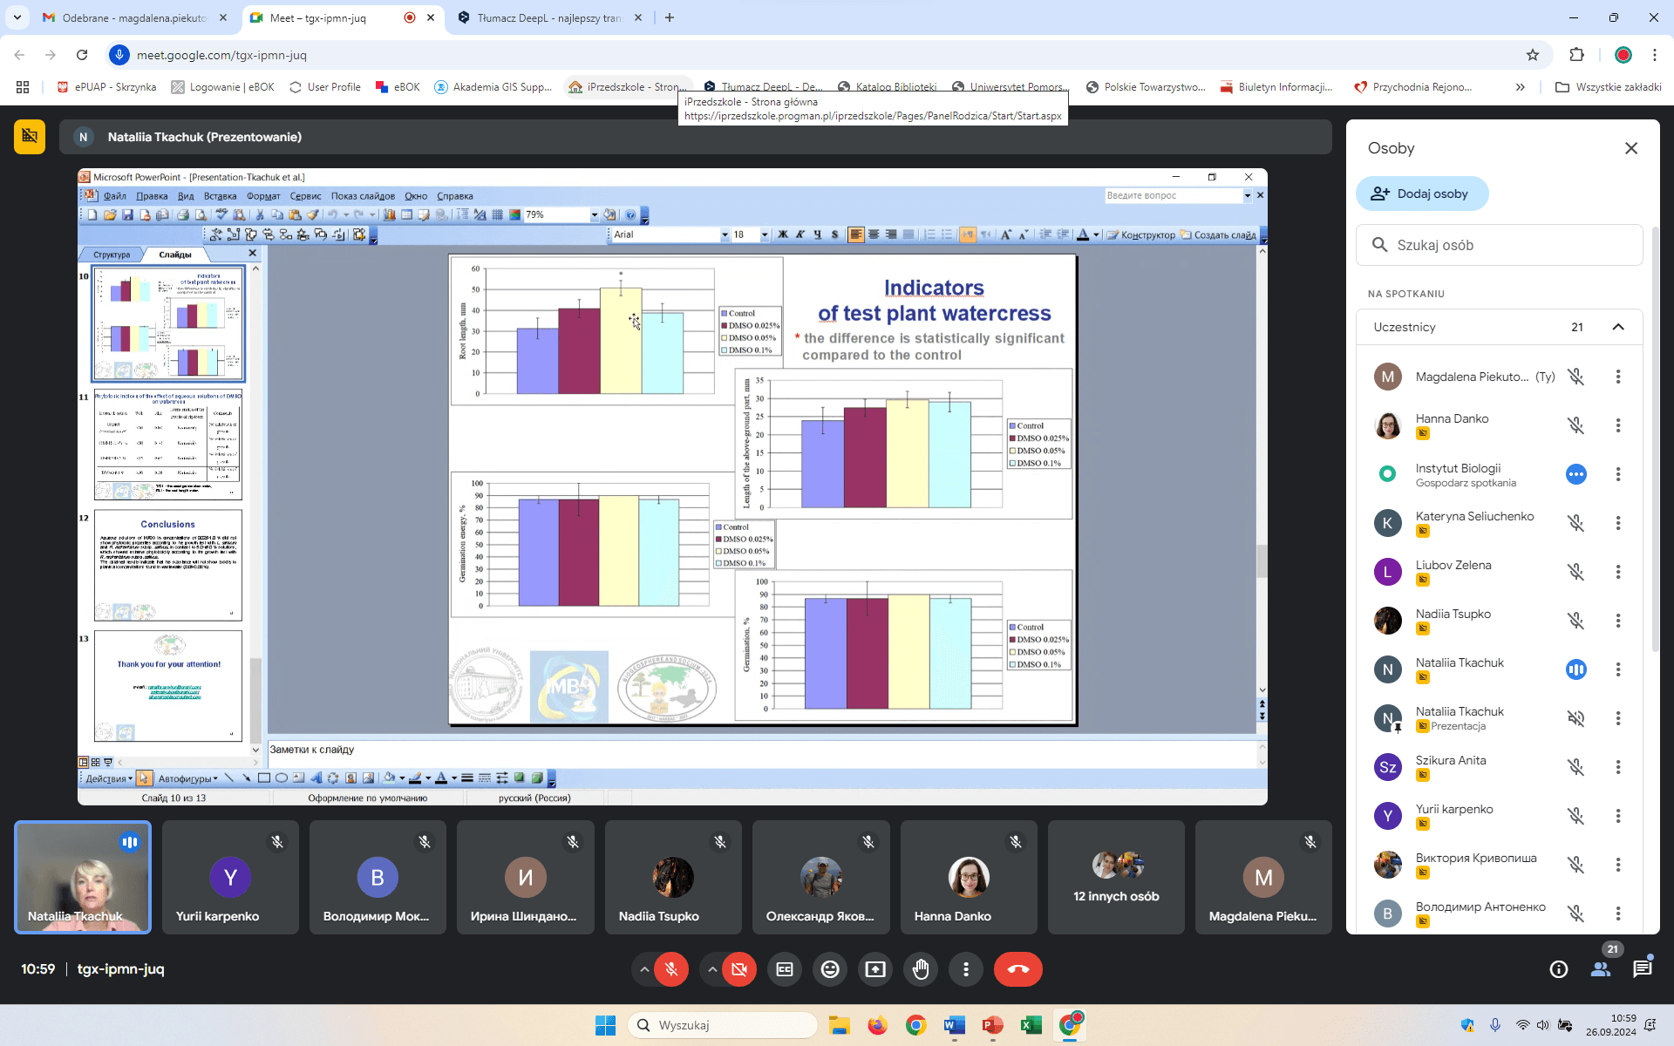
Task: Select Magdalena Pieku... video tile
Action: 1263,877
